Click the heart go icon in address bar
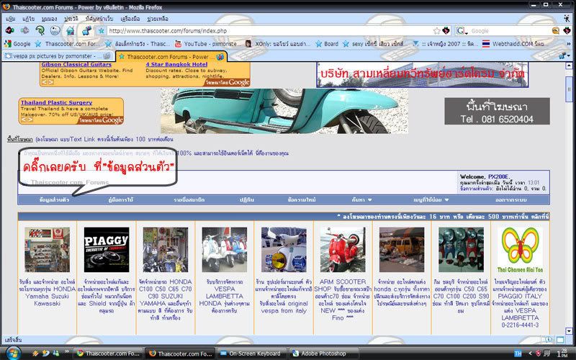Viewport: 576px width, 360px height. pos(446,31)
